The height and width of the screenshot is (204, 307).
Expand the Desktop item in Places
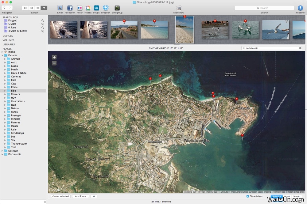(x=2, y=150)
